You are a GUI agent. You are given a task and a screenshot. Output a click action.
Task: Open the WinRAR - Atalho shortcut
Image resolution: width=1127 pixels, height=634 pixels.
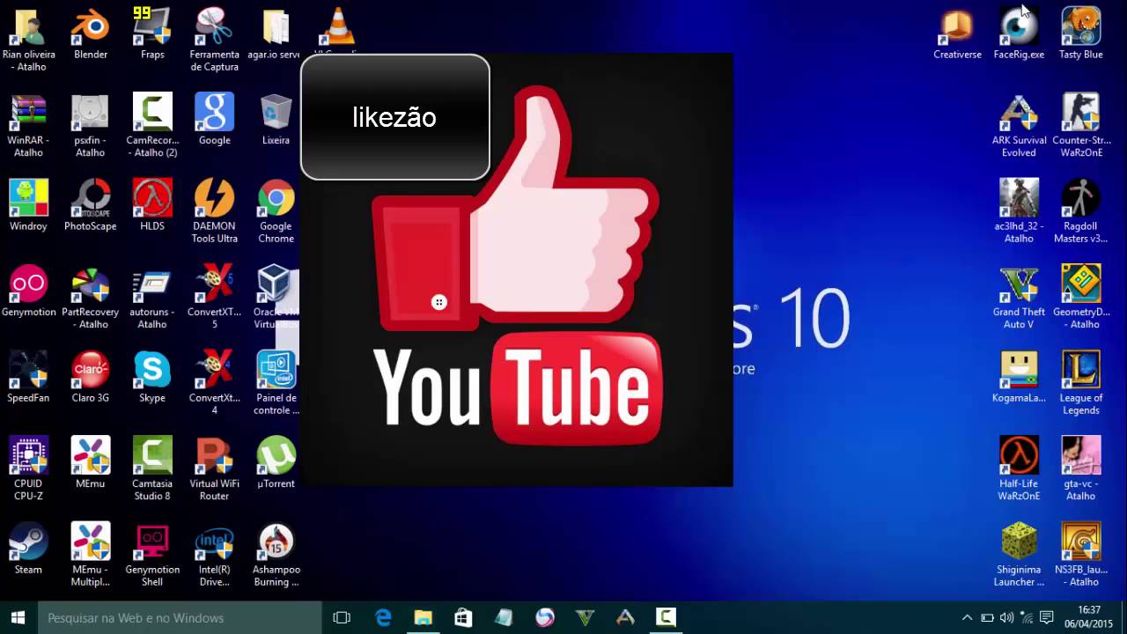point(28,125)
